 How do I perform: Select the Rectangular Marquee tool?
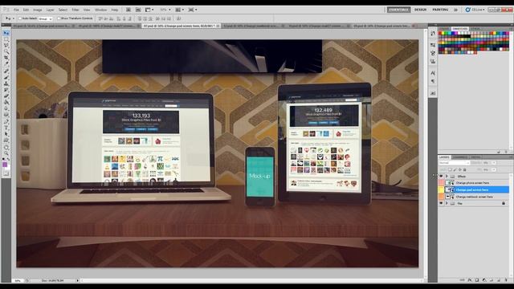tap(6, 39)
